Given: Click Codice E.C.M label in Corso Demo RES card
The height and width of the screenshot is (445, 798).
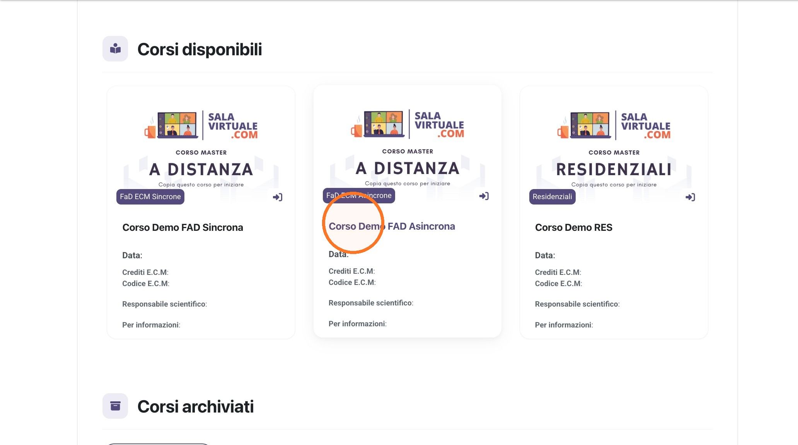Looking at the screenshot, I should click(x=559, y=283).
